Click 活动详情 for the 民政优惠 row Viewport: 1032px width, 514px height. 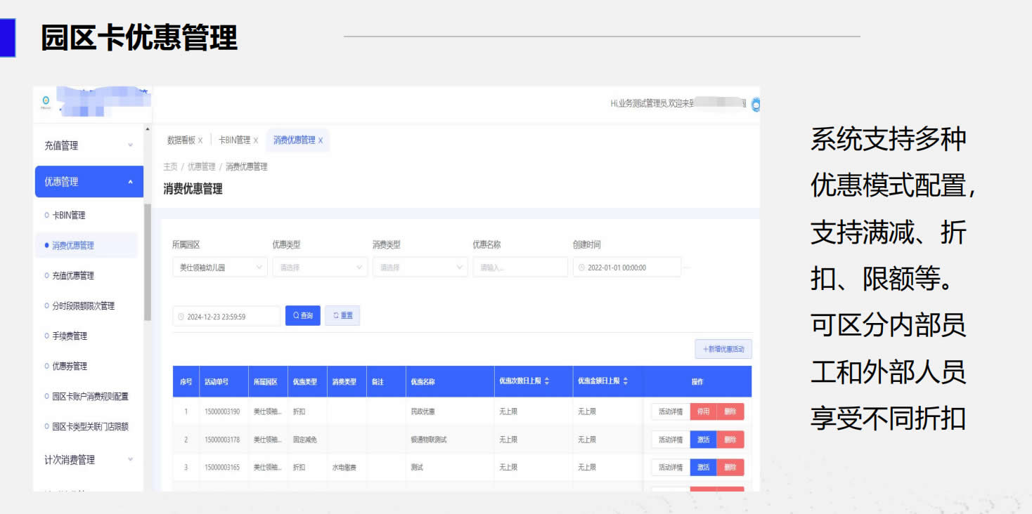coord(671,411)
